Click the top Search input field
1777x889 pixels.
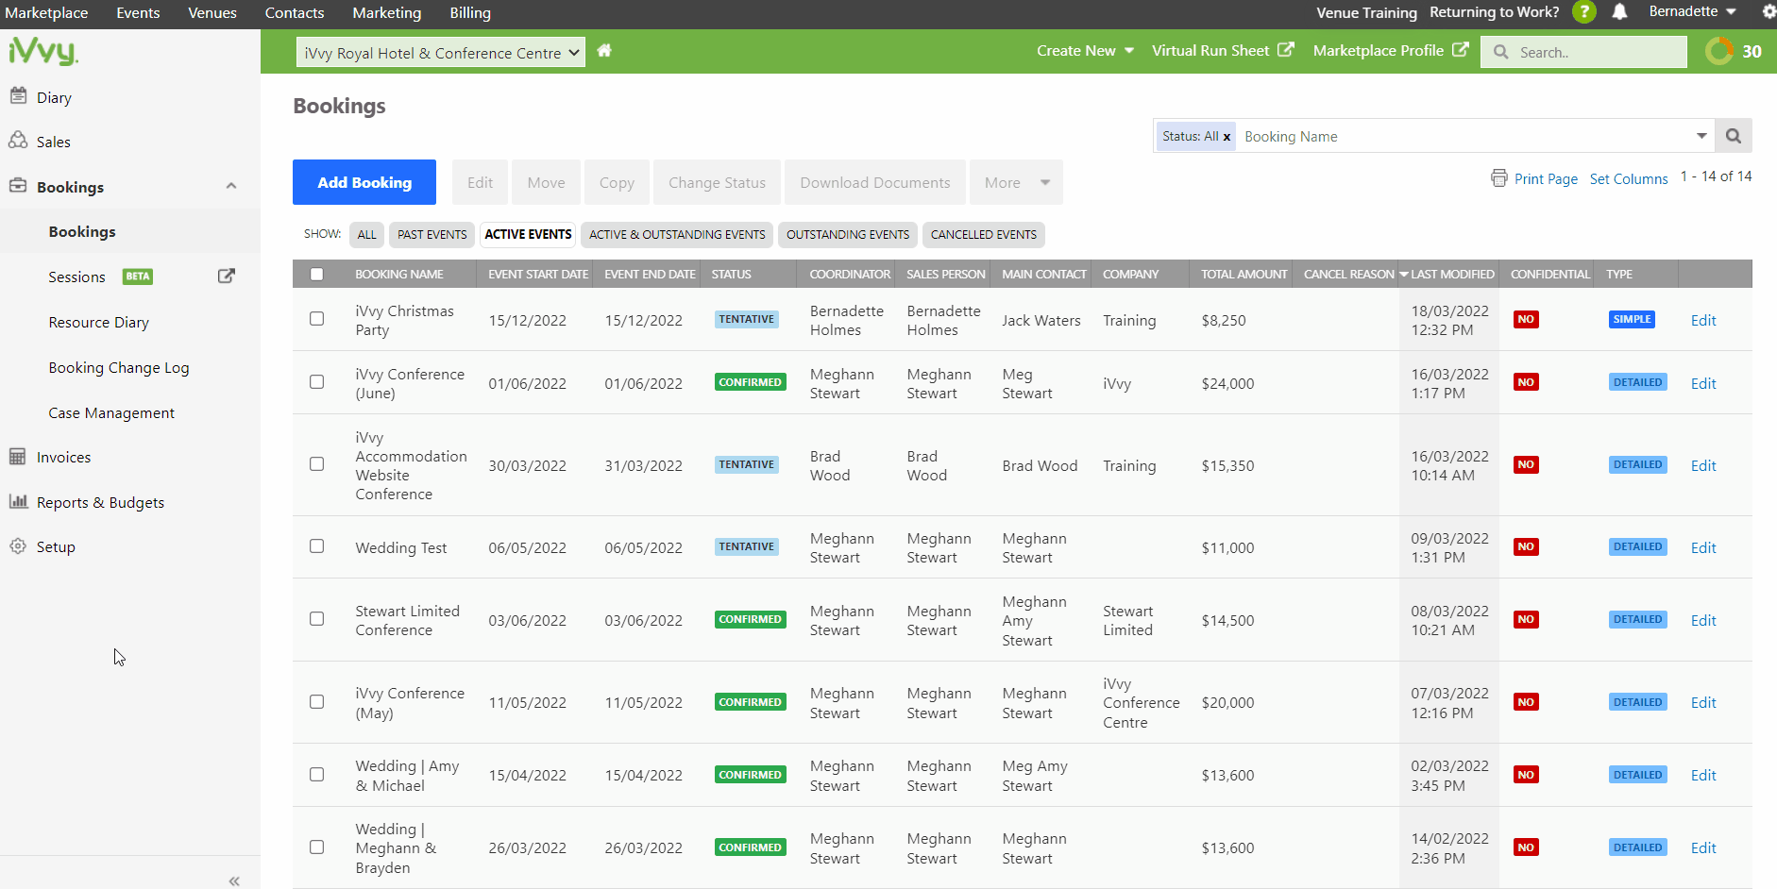1584,52
